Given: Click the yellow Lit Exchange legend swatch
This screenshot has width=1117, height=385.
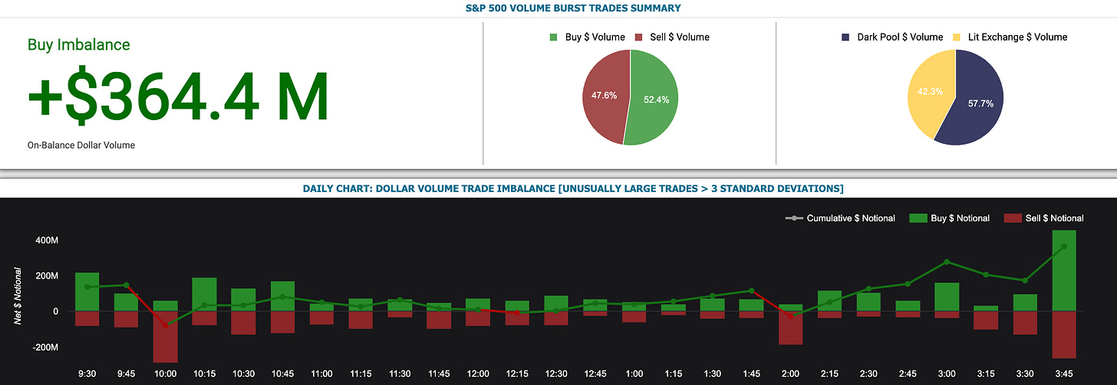Looking at the screenshot, I should 957,37.
